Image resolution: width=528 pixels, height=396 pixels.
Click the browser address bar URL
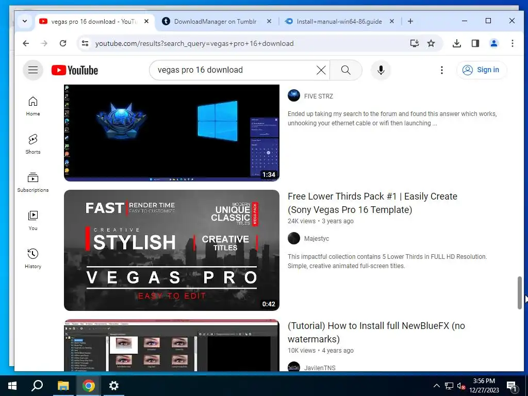(x=194, y=43)
